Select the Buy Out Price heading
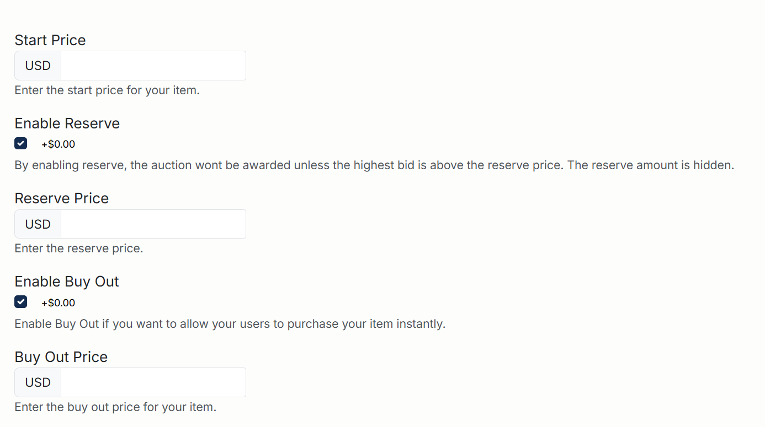Viewport: 765px width, 427px height. [x=61, y=356]
